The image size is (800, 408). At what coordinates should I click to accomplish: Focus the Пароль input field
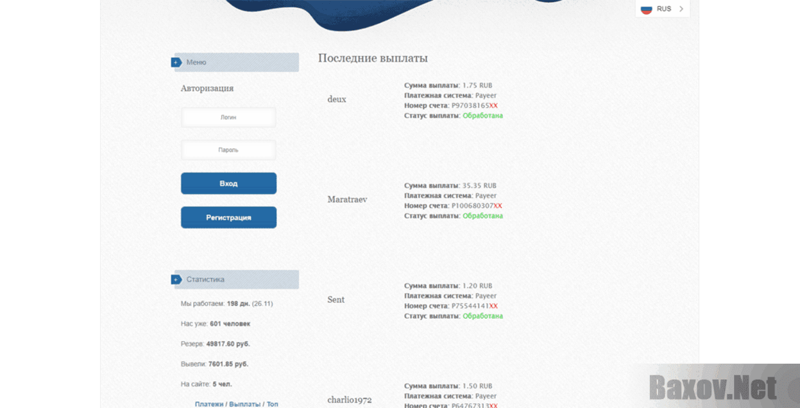(x=228, y=150)
